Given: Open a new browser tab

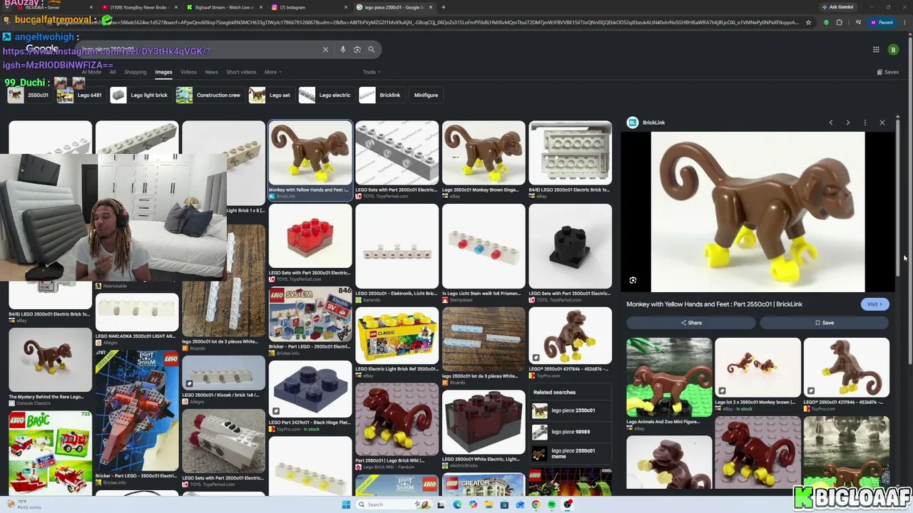Looking at the screenshot, I should pyautogui.click(x=444, y=7).
